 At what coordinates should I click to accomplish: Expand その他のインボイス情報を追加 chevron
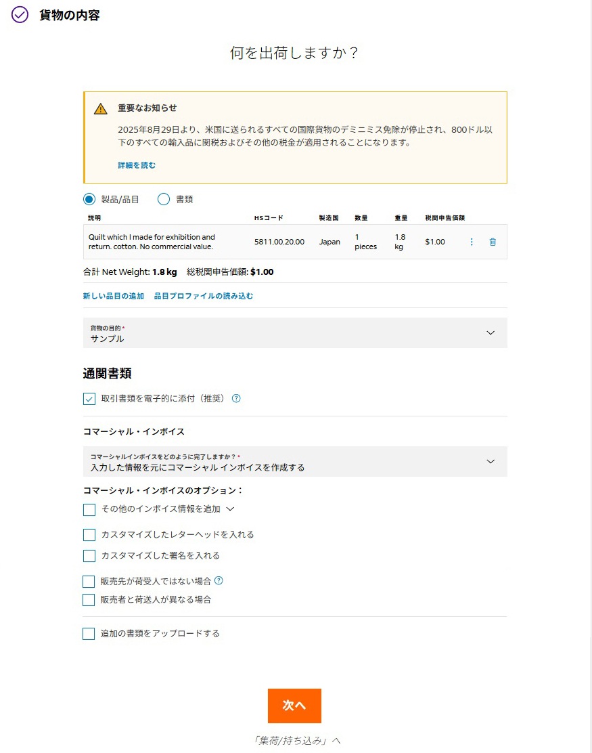230,509
